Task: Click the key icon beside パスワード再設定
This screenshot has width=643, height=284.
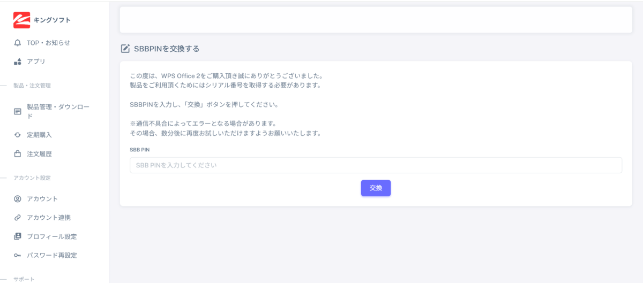Action: pos(18,255)
